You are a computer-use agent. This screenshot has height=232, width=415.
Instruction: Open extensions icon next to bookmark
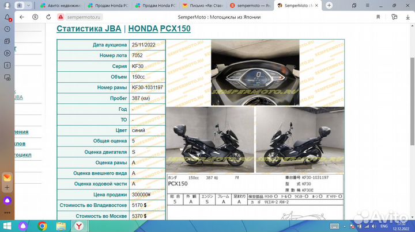[x=394, y=17]
